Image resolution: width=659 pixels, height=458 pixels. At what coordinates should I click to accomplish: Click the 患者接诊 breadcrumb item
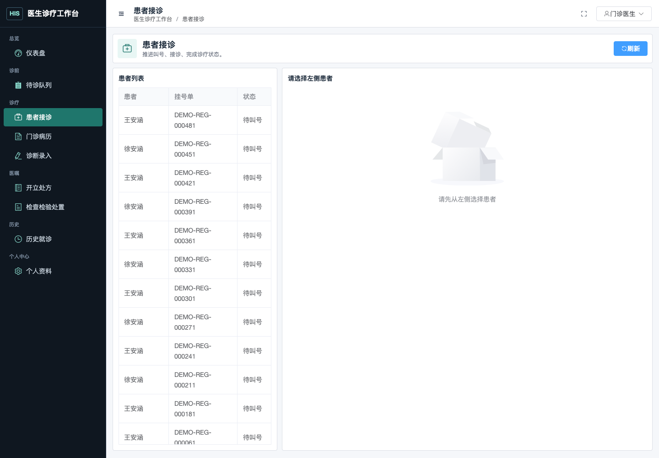194,19
